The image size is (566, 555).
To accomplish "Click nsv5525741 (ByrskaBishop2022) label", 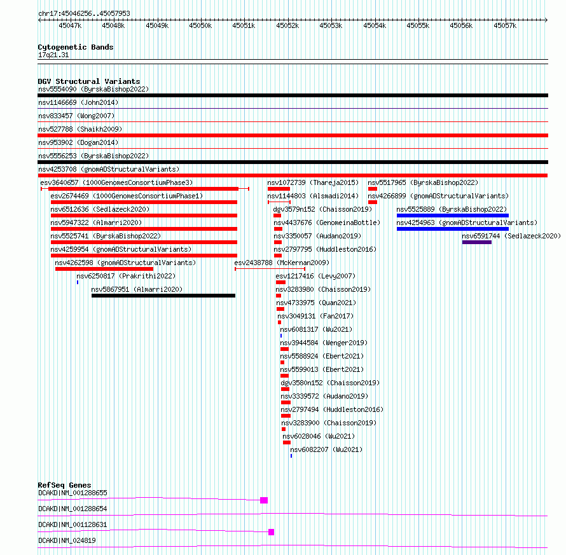I will [106, 236].
